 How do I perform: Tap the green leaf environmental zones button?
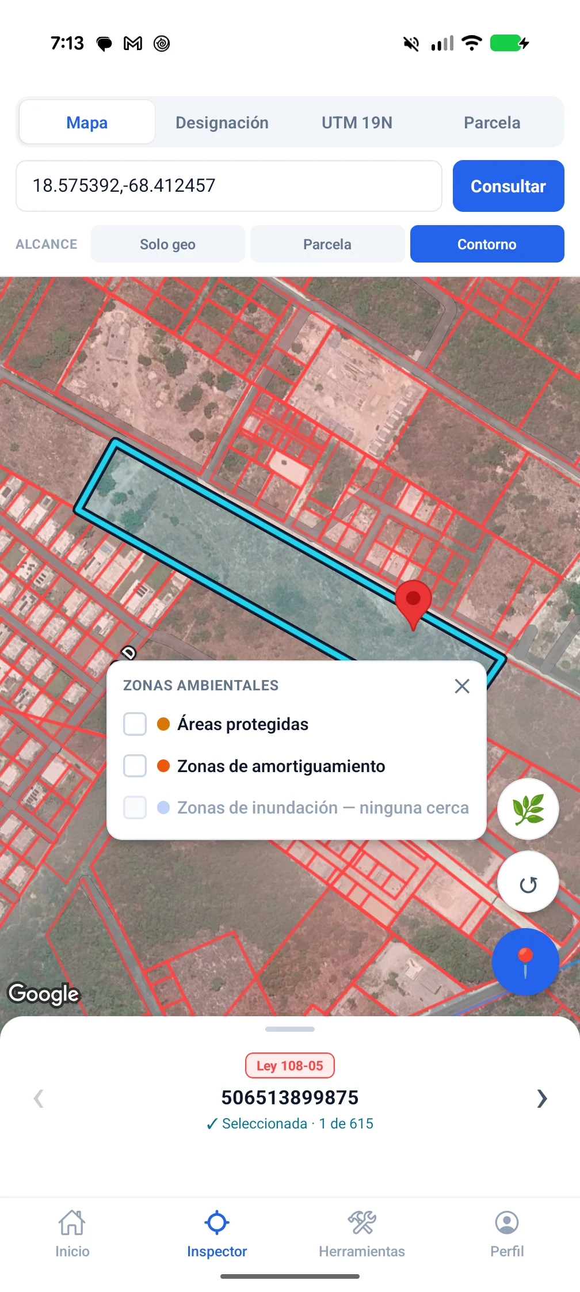[x=528, y=809]
